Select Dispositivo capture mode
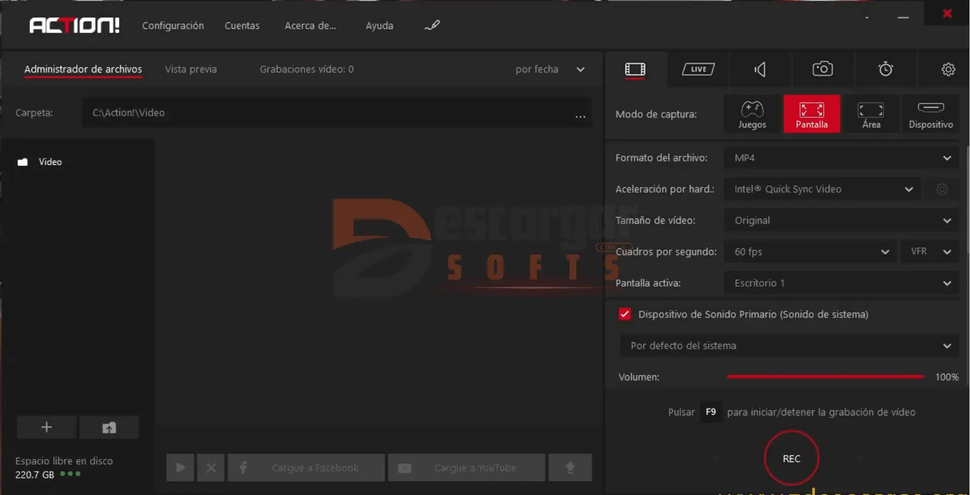Screen dimensions: 970x495 click(930, 114)
